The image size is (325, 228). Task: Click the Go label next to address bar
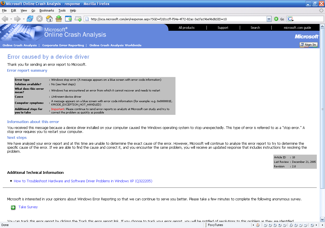[282, 19]
